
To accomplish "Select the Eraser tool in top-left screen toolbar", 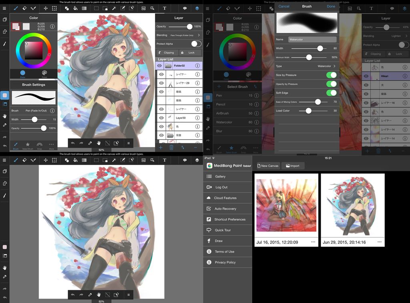I will coord(24,8).
